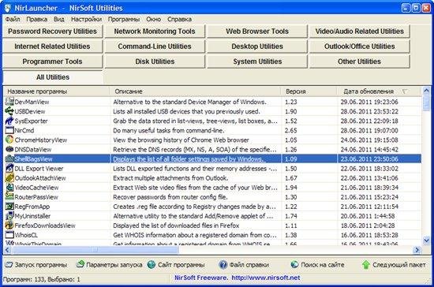
Task: Open the Окно menu
Action: tap(153, 20)
